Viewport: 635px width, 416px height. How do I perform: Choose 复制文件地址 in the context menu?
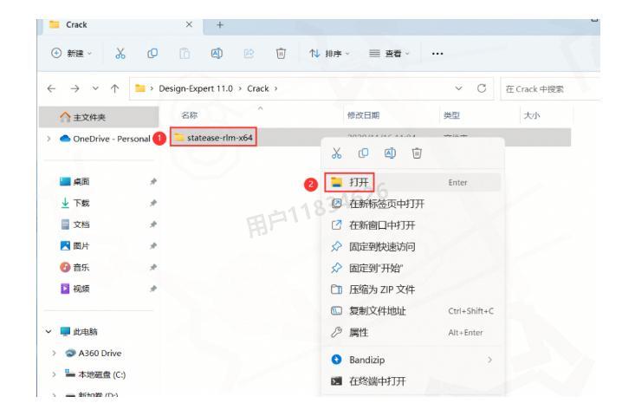pyautogui.click(x=412, y=311)
